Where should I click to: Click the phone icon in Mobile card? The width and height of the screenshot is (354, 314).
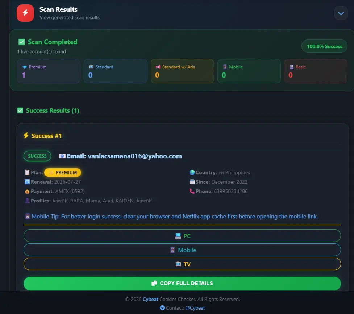(225, 67)
